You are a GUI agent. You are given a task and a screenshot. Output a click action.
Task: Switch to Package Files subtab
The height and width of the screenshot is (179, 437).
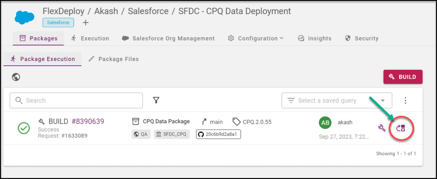pos(114,59)
